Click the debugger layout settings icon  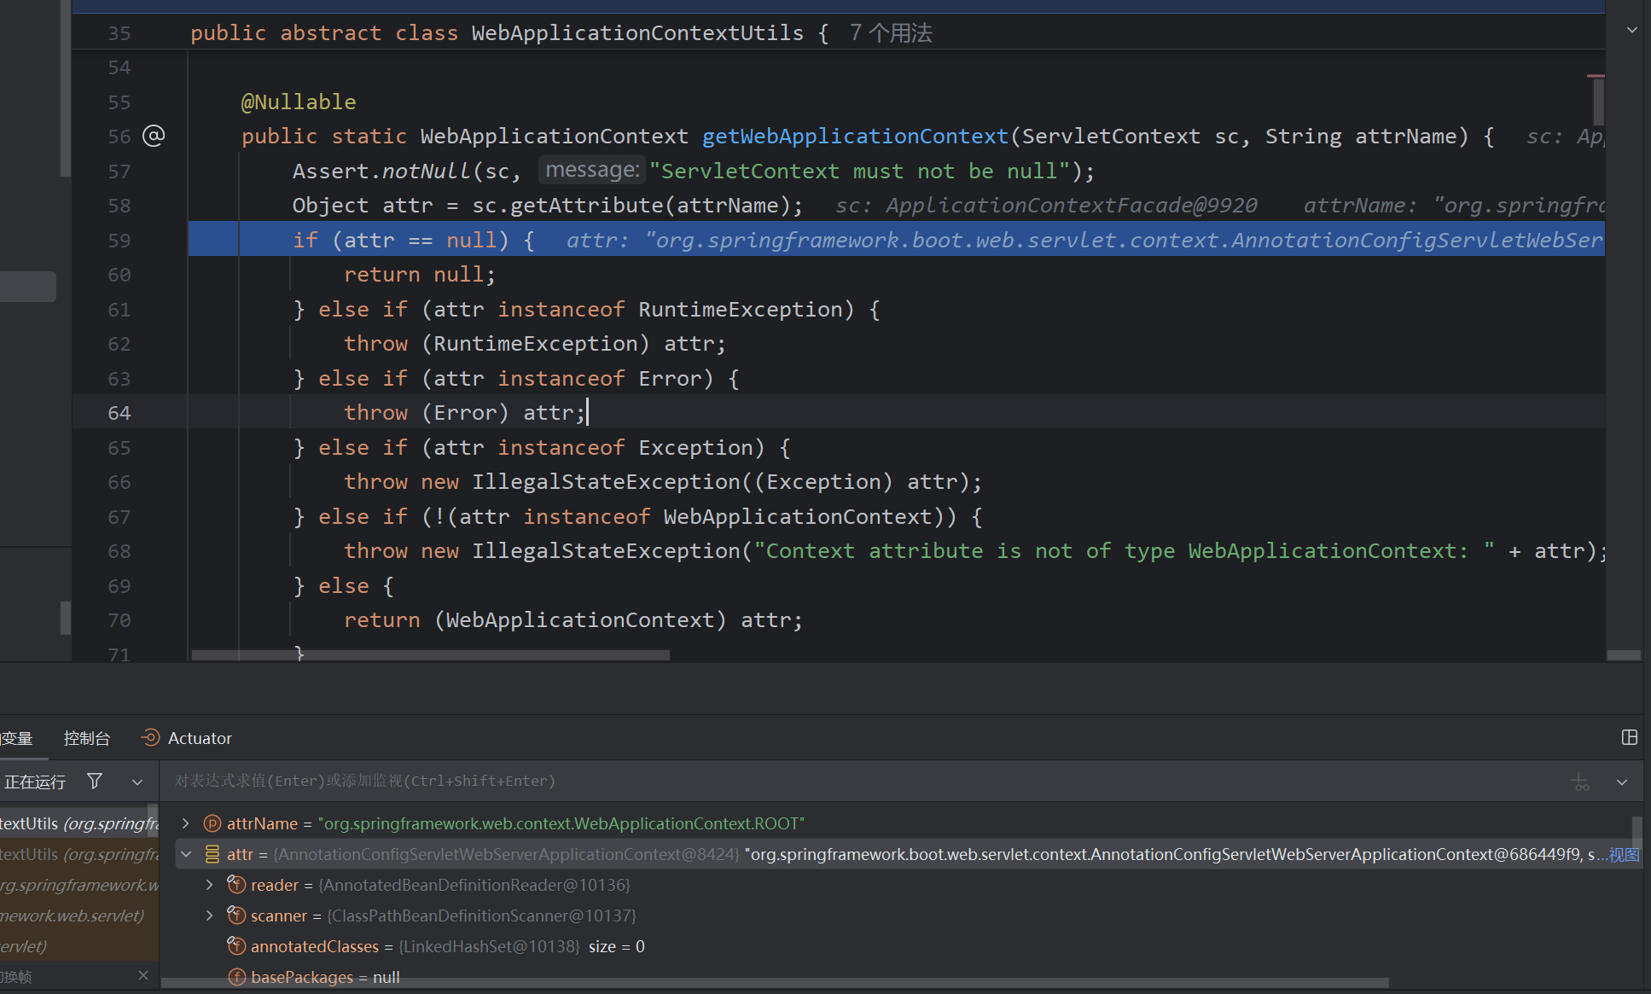(1629, 737)
